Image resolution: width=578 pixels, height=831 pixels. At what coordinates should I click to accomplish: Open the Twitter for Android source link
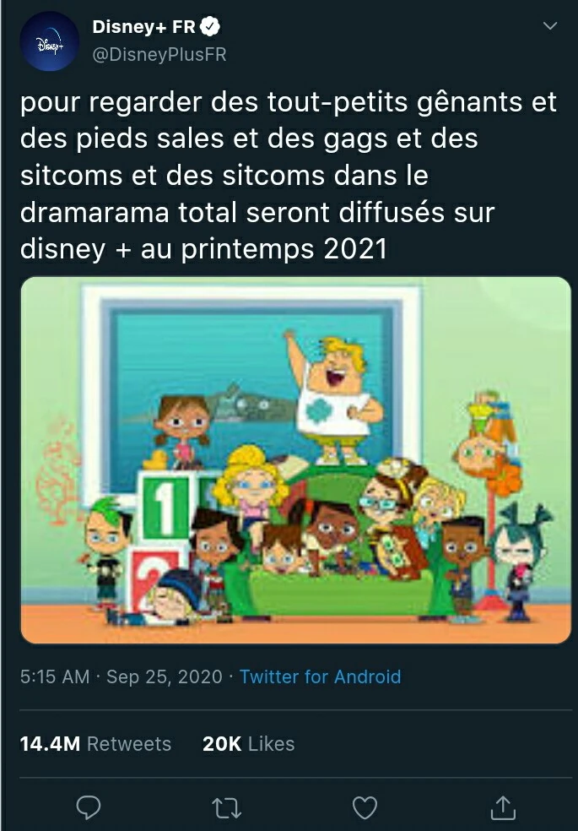(320, 676)
